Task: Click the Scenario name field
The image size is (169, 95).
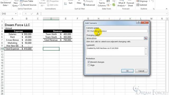Action: (x=117, y=31)
